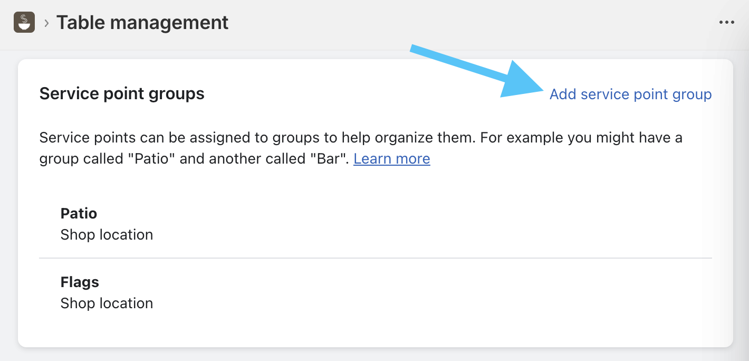Click Shop location under Patio

[x=107, y=235]
